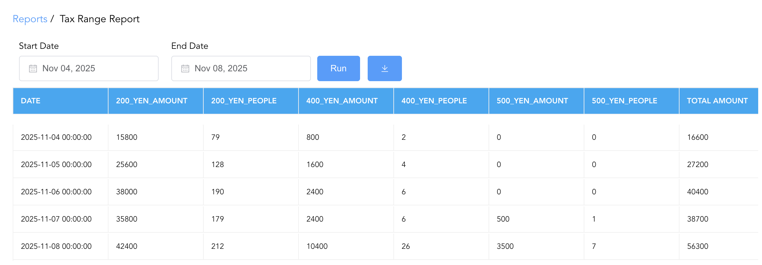
Task: Click the TOTAL AMOUNT column header
Action: tap(719, 101)
